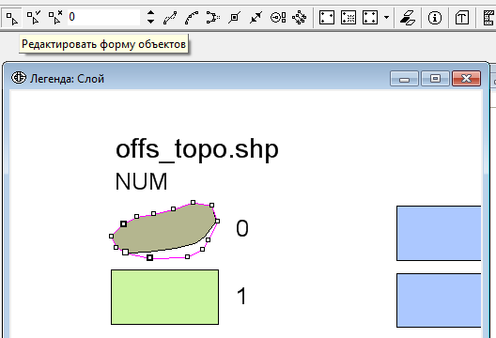Click the blue rectangle beside value 1
This screenshot has height=338, width=496.
(x=439, y=300)
